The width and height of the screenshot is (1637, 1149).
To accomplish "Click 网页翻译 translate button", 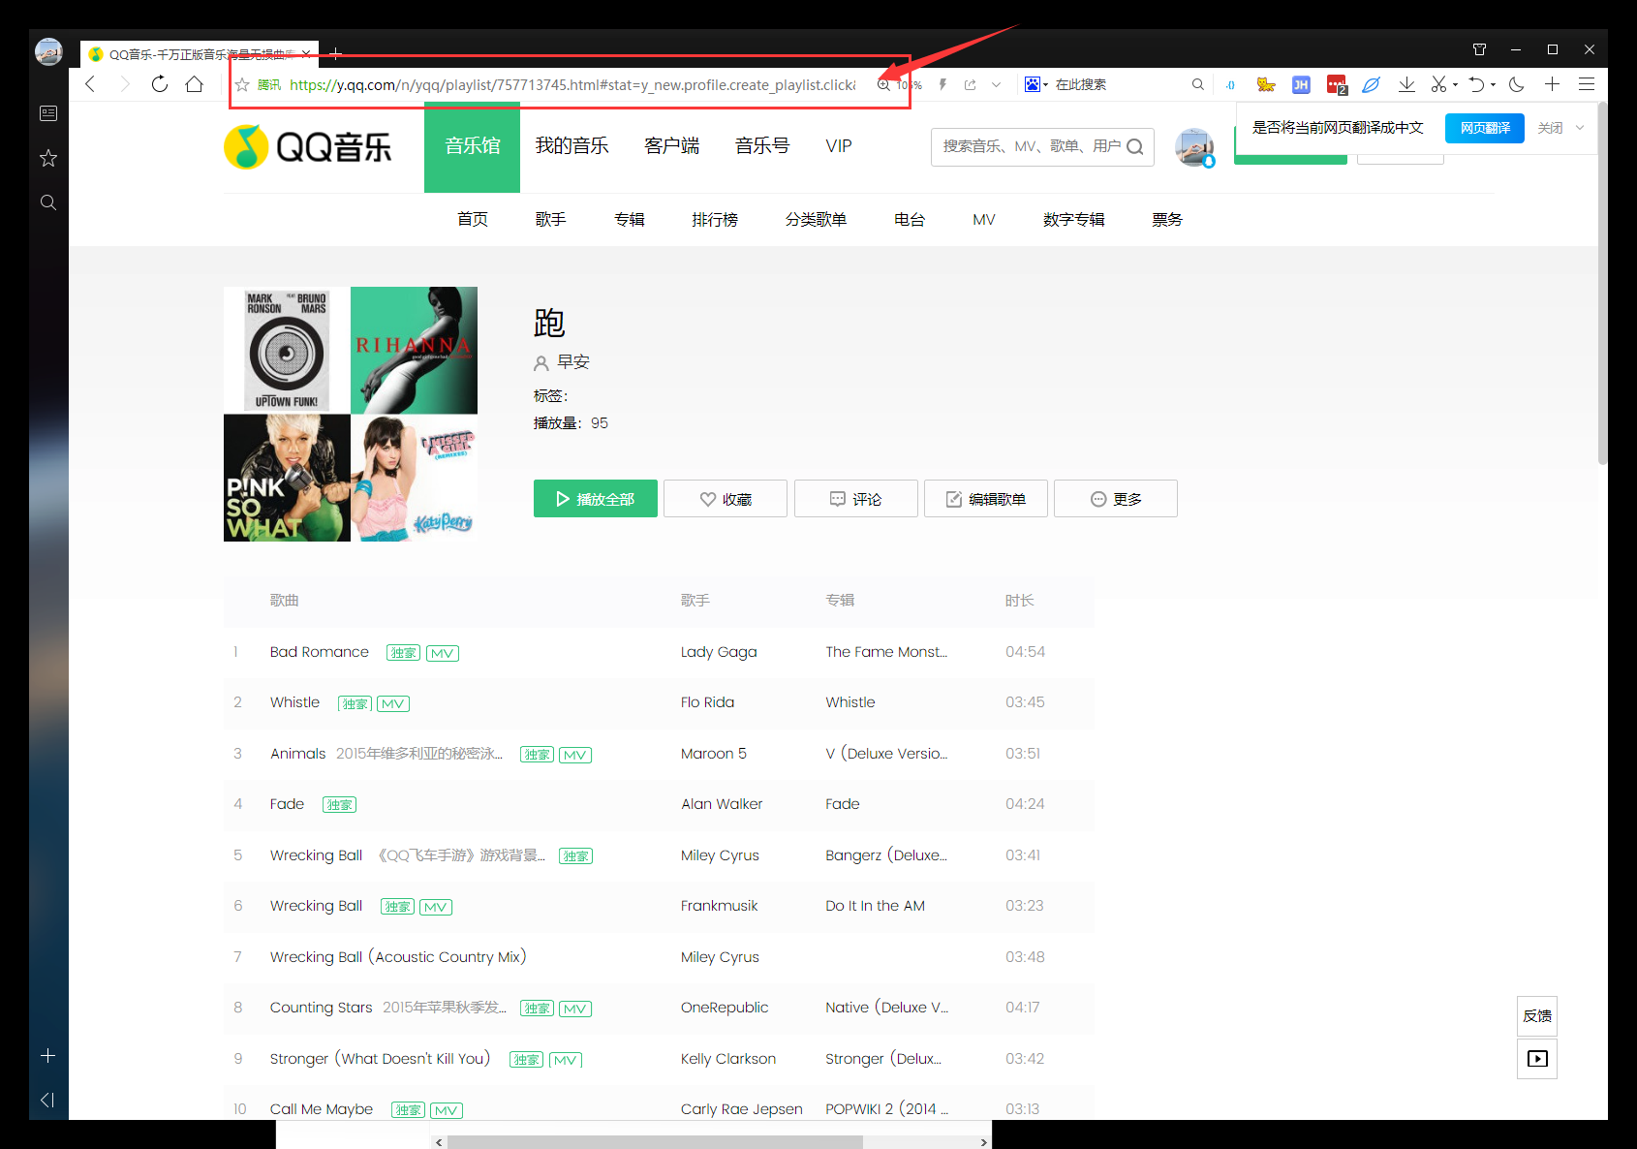I will pyautogui.click(x=1485, y=128).
